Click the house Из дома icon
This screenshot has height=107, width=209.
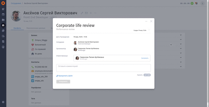33,54
